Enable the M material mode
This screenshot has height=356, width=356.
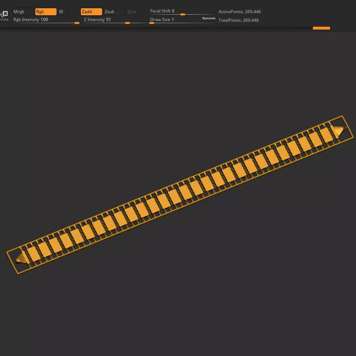(63, 12)
